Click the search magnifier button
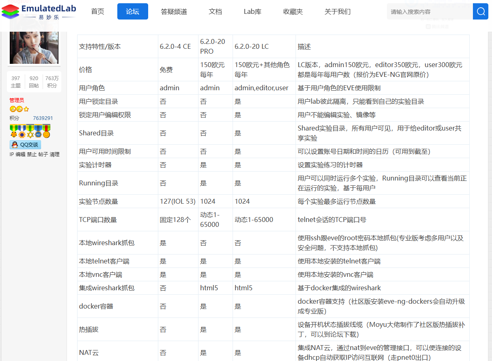Image resolution: width=492 pixels, height=361 pixels. 481,11
